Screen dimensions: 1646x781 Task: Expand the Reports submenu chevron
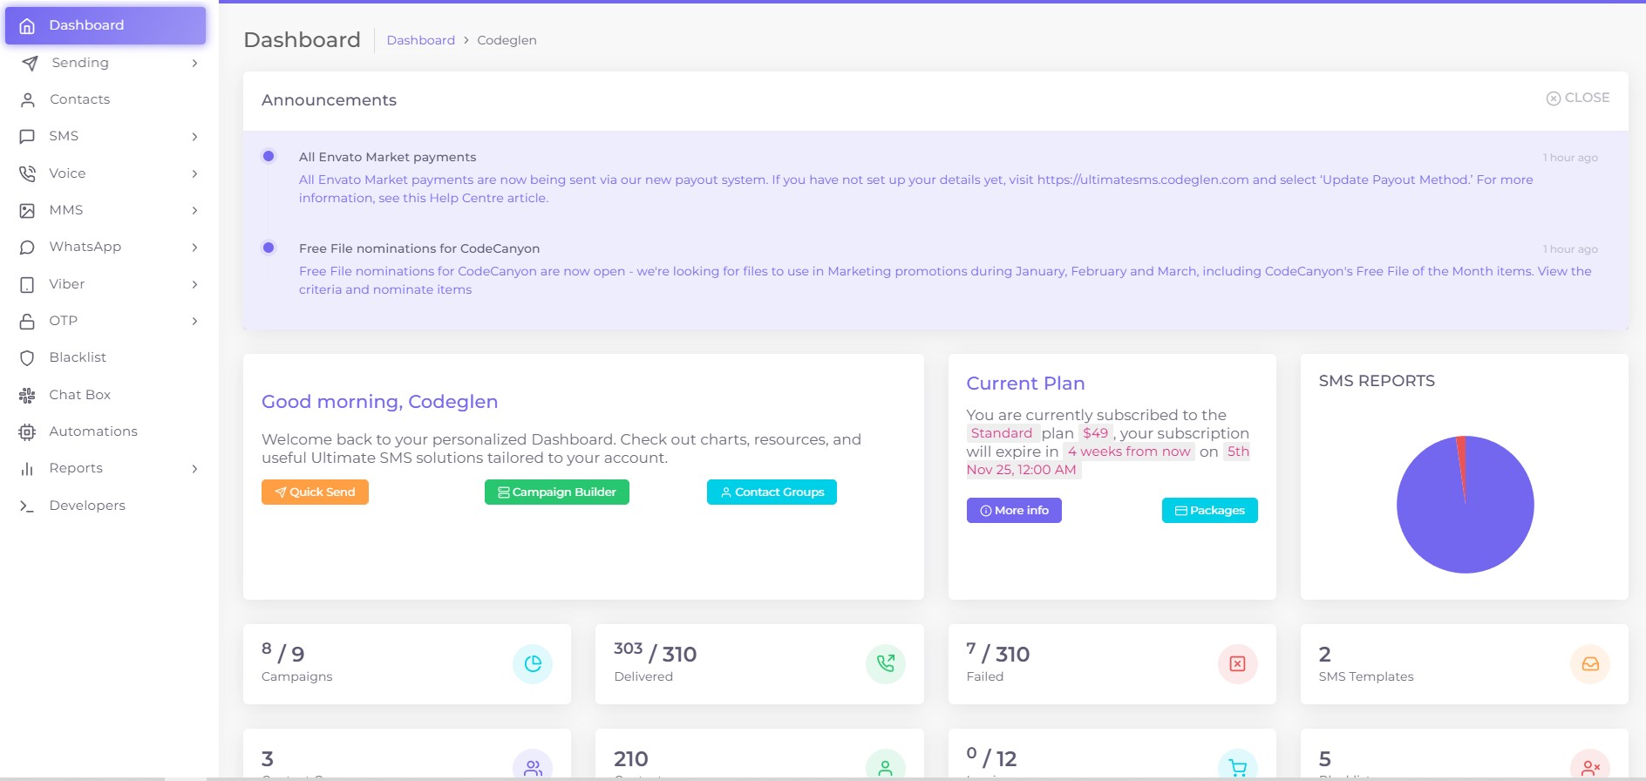[194, 469]
